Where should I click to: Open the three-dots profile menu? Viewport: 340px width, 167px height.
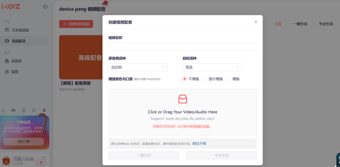[44, 157]
